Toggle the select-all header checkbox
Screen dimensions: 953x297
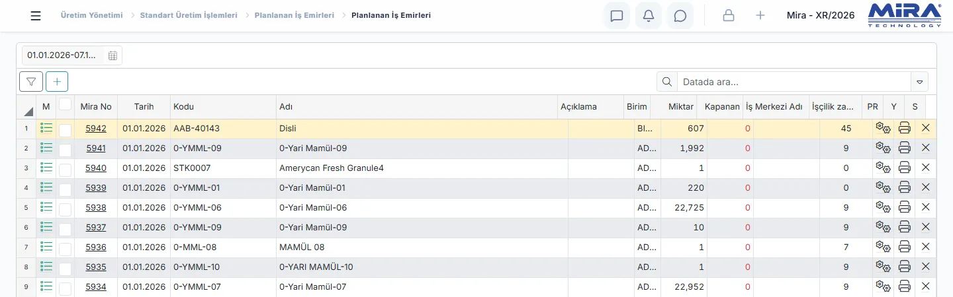coord(65,104)
